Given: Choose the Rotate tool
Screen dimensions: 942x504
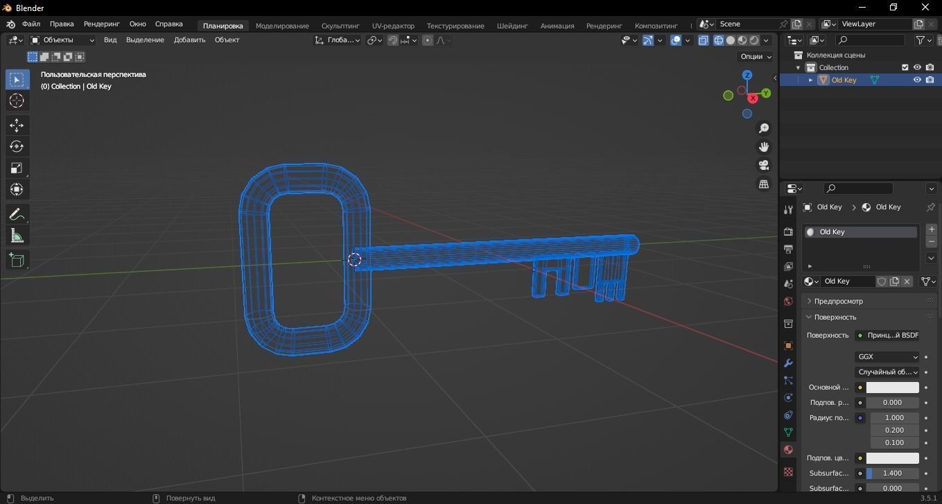Looking at the screenshot, I should point(17,147).
